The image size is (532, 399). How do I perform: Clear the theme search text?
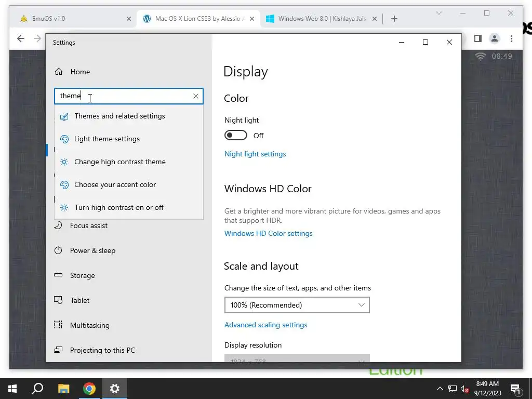coord(196,96)
